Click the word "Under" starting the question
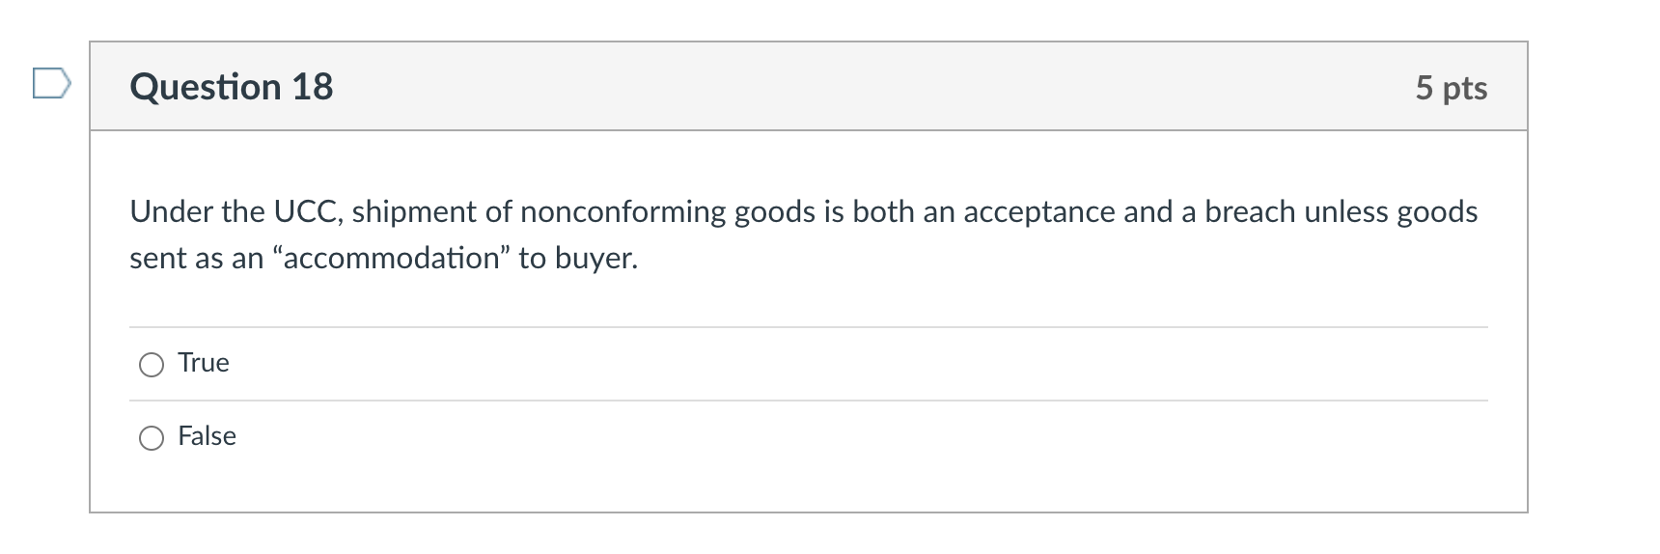Image resolution: width=1660 pixels, height=554 pixels. 172,211
